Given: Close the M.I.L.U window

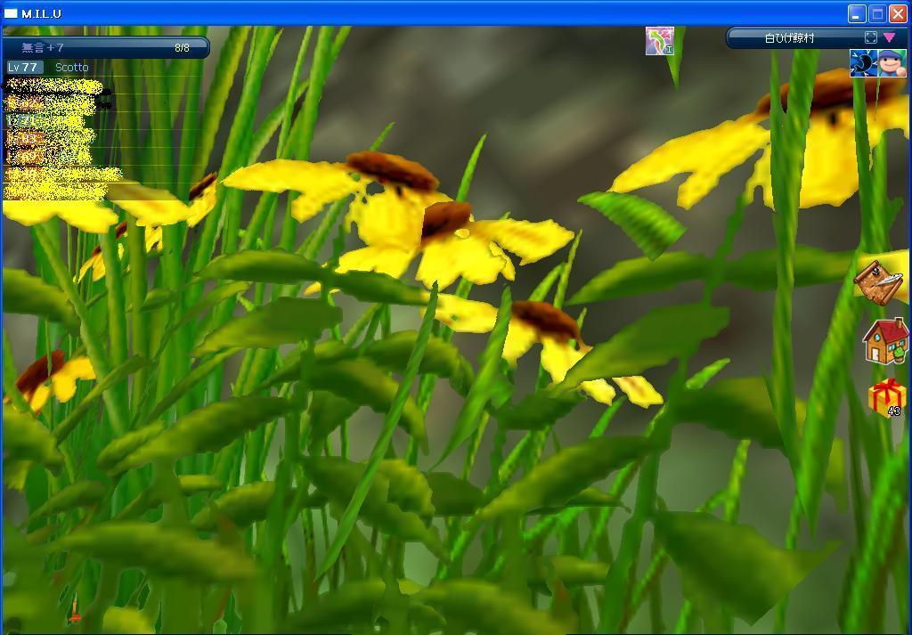Looking at the screenshot, I should 897,13.
